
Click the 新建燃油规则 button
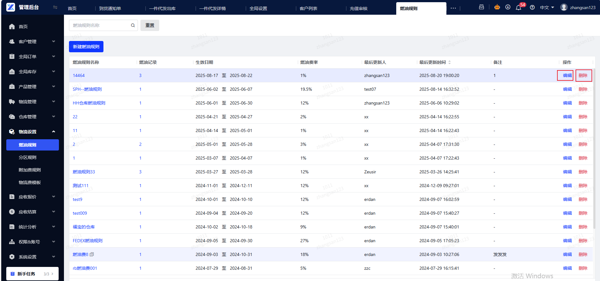tap(86, 47)
